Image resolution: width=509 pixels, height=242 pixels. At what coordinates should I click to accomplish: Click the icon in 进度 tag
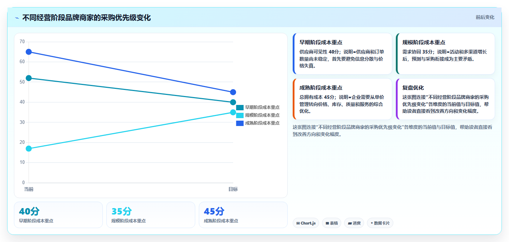[x=349, y=223]
